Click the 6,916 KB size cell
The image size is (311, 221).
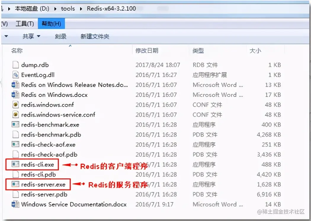269,194
